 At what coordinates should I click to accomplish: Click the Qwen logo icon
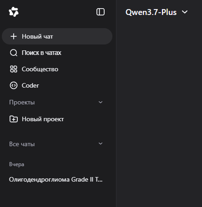[x=14, y=12]
